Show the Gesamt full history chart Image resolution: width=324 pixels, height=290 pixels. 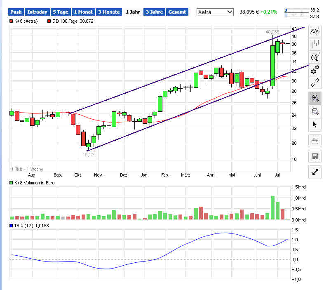[177, 12]
